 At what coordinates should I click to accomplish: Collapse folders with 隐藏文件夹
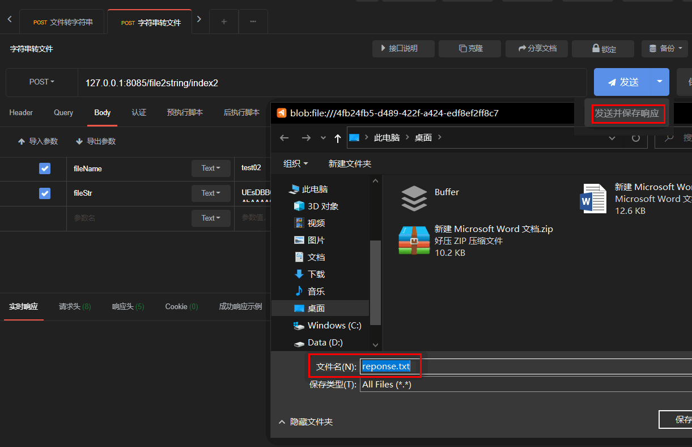point(305,422)
